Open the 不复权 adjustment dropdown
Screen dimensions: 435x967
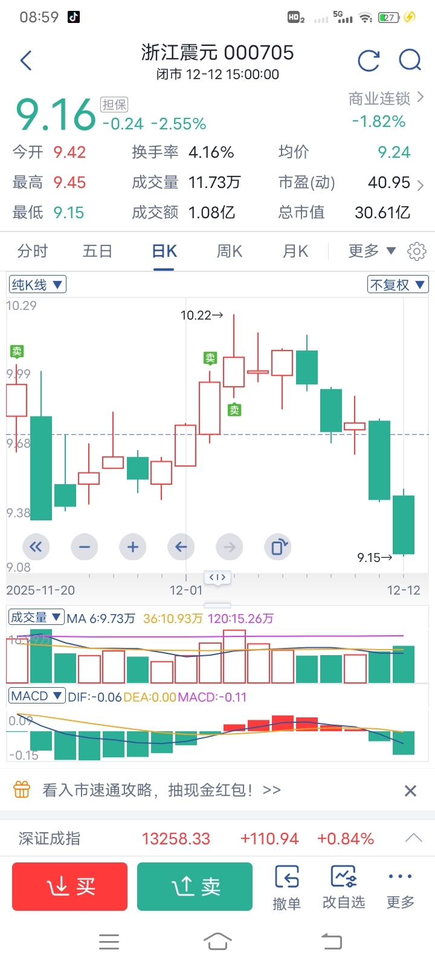398,285
